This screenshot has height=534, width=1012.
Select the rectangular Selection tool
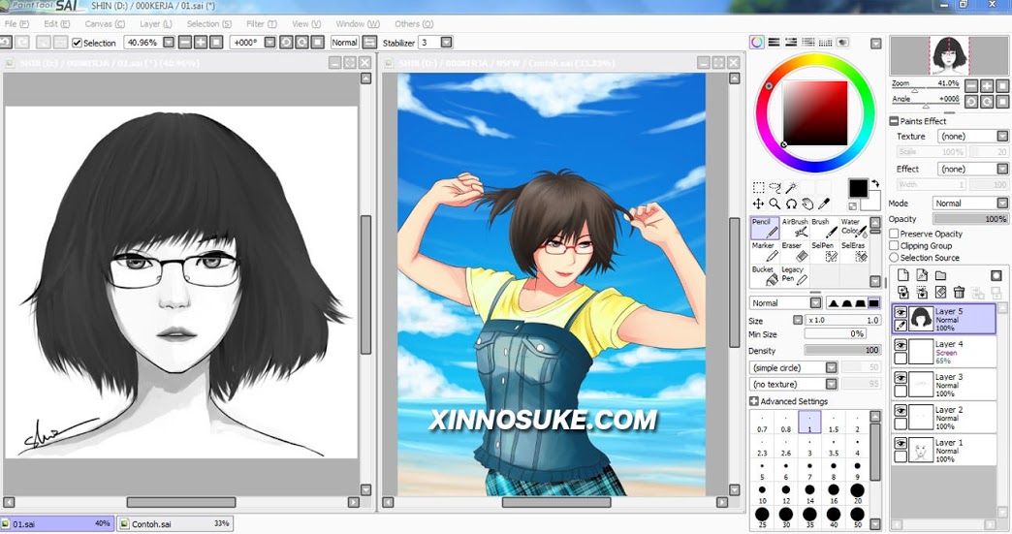pos(758,188)
